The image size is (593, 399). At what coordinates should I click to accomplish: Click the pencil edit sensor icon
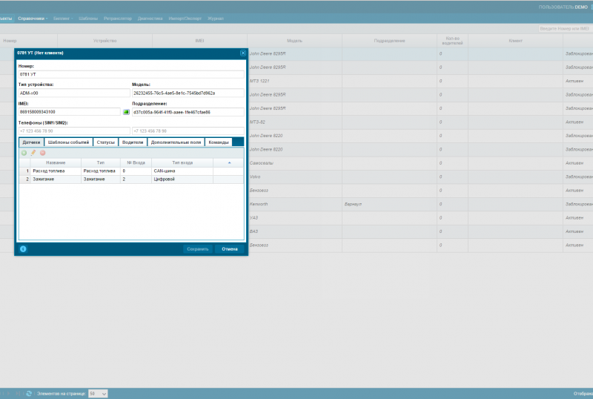(33, 152)
